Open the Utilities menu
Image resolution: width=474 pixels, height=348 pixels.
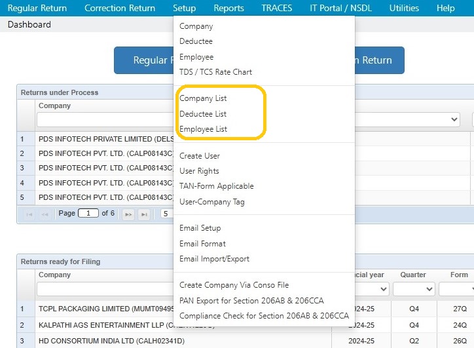[x=404, y=8]
